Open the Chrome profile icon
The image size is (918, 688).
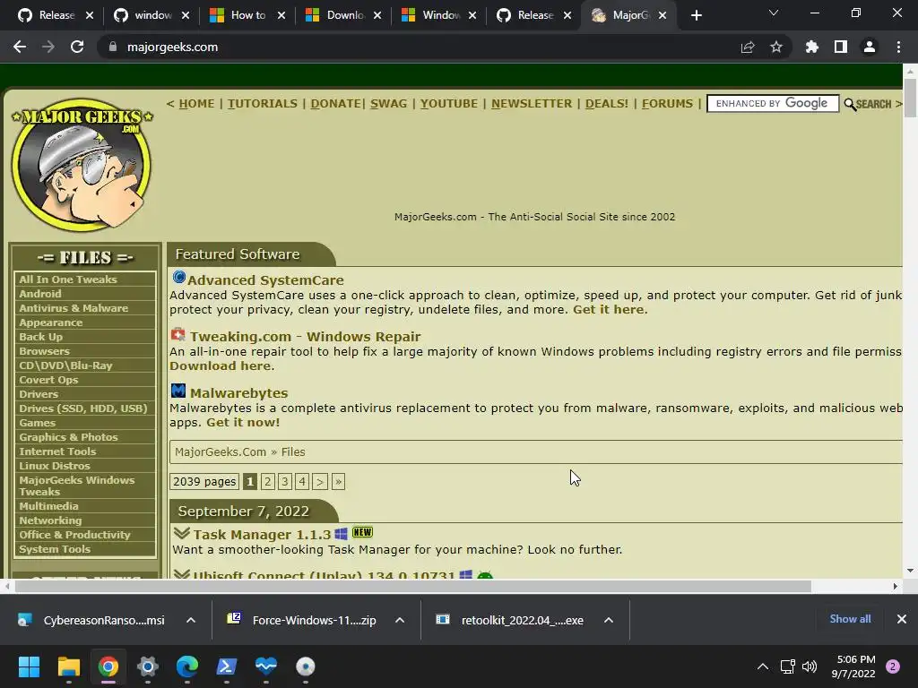[x=870, y=47]
